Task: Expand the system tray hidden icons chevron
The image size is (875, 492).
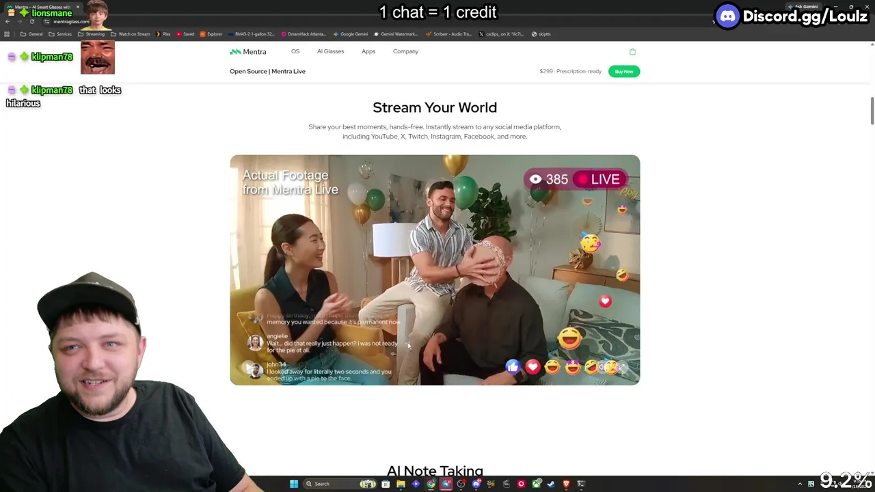Action: tap(800, 484)
